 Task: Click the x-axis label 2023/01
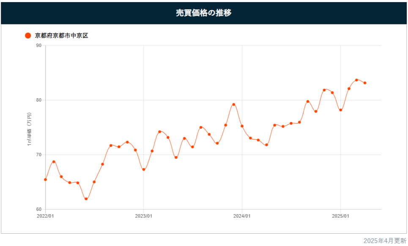pyautogui.click(x=144, y=216)
